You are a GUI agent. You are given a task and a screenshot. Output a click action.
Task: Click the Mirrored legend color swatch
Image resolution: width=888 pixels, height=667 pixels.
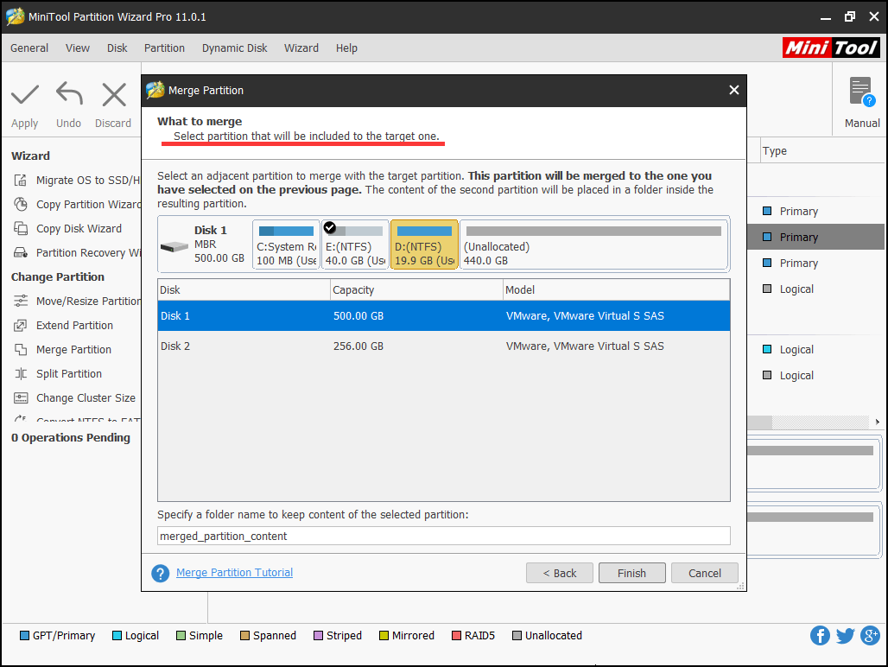tap(384, 635)
